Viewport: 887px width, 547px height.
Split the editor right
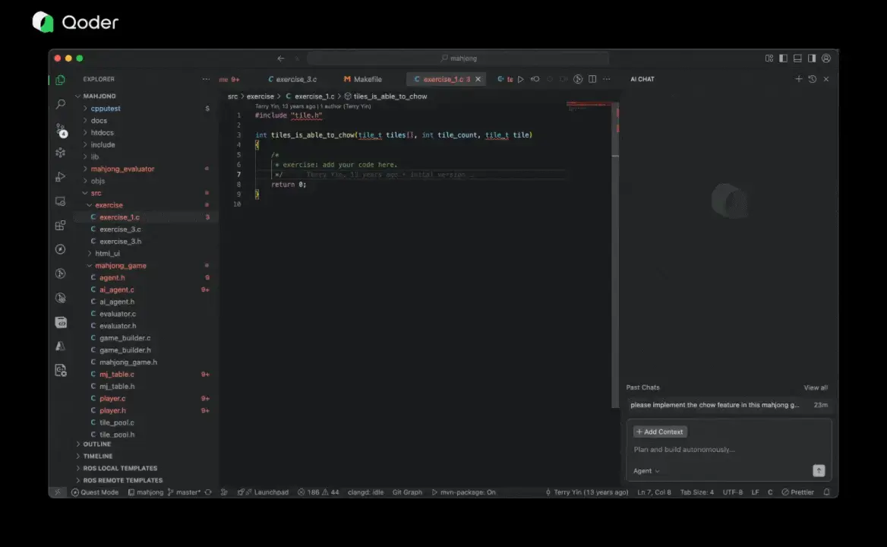(x=592, y=79)
